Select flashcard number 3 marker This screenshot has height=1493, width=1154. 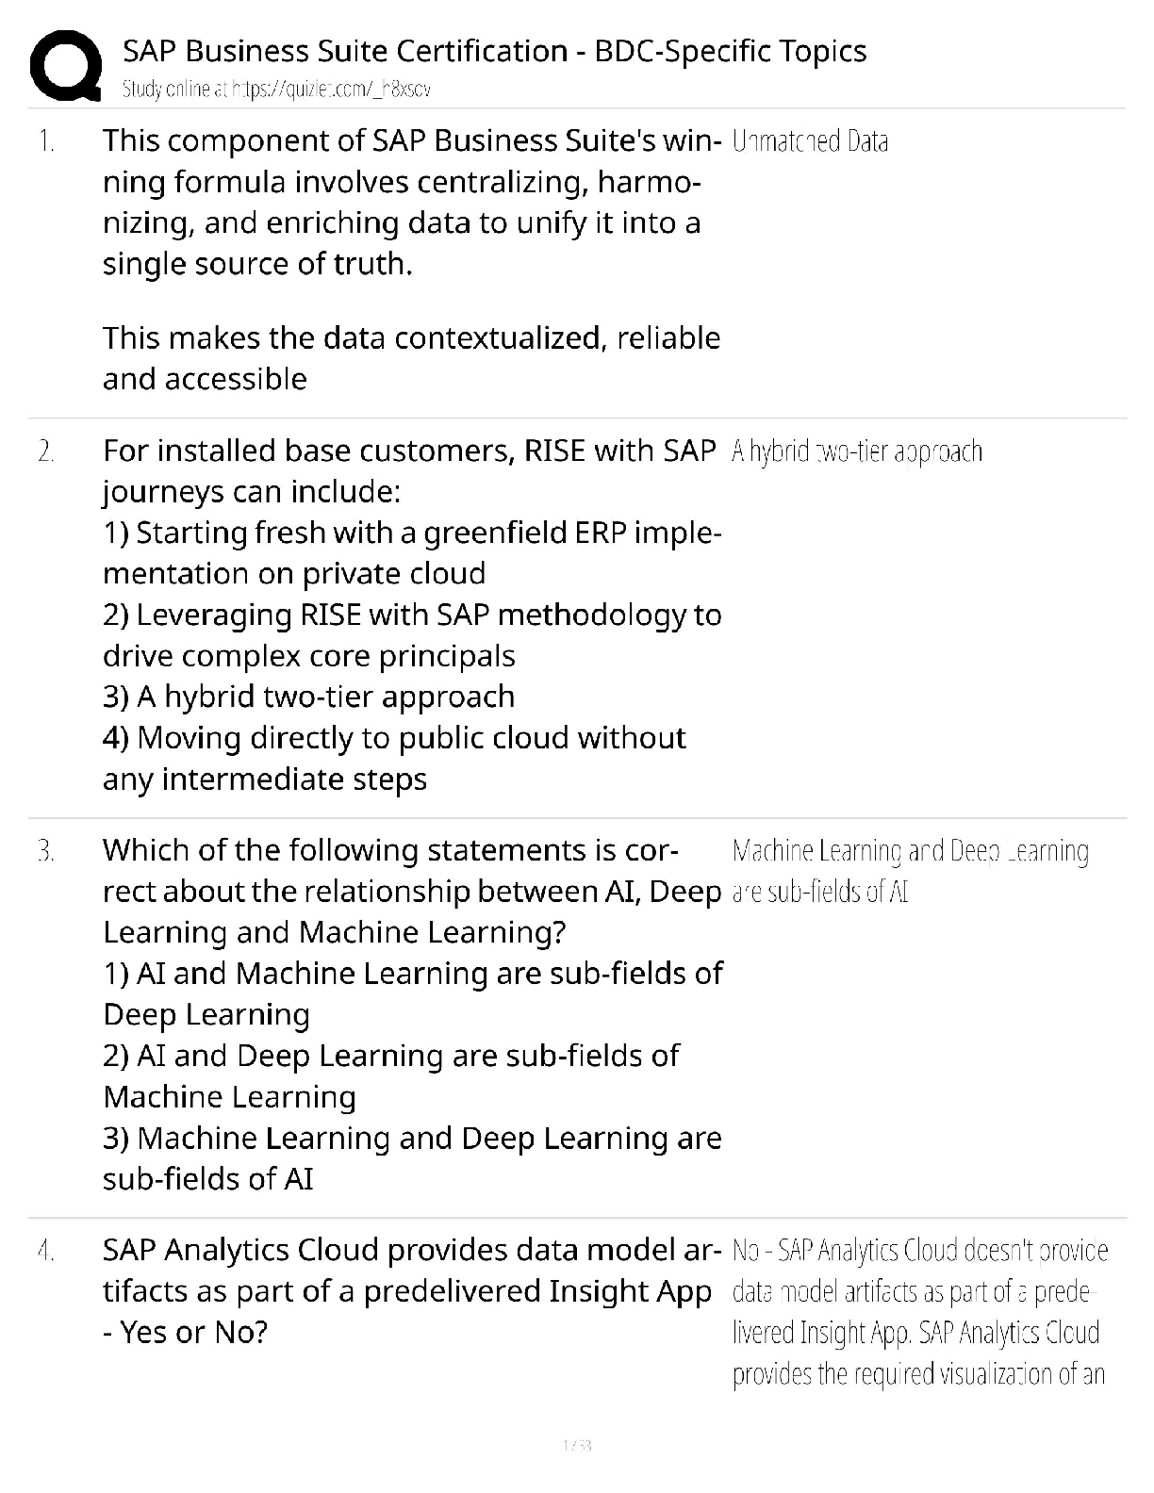pos(46,851)
